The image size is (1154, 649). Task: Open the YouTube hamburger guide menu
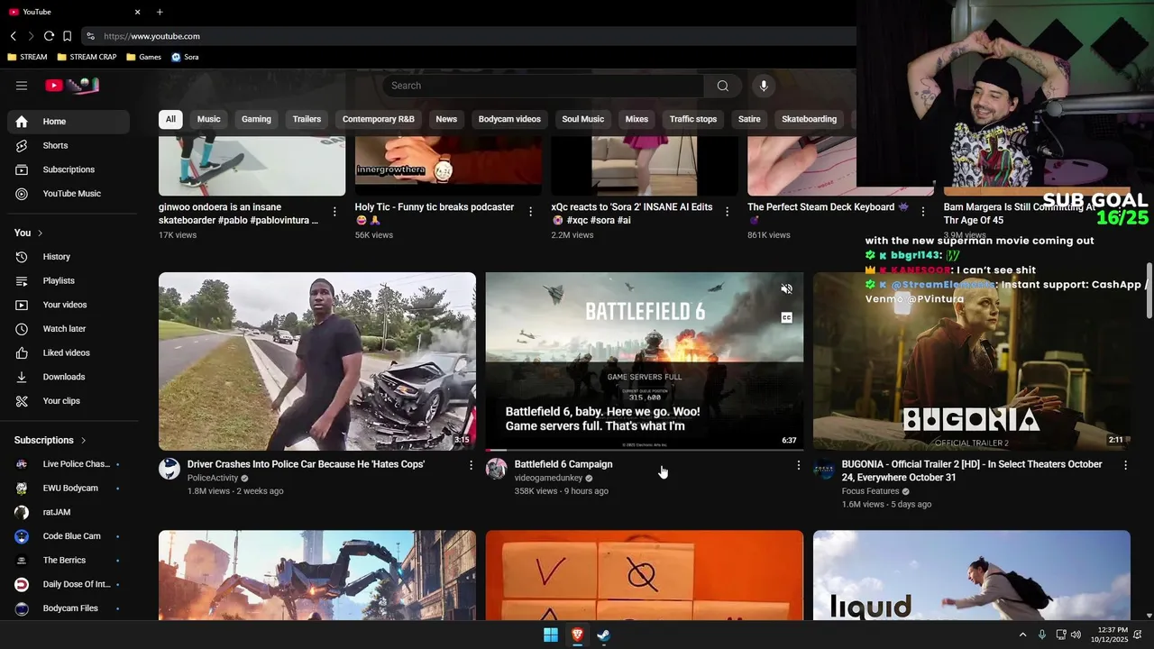tap(22, 86)
